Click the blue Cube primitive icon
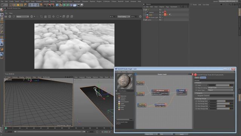The image size is (241, 136). 57,5
